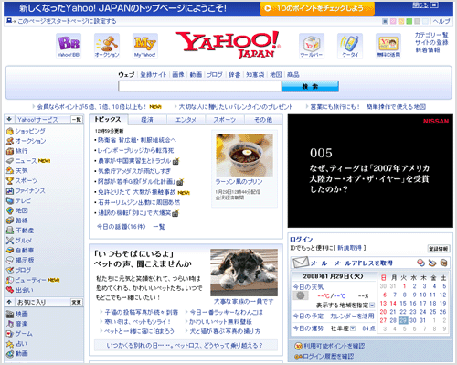This screenshot has height=365, width=457.
Task: Open the Yahoo! BB icon
Action: pyautogui.click(x=69, y=46)
